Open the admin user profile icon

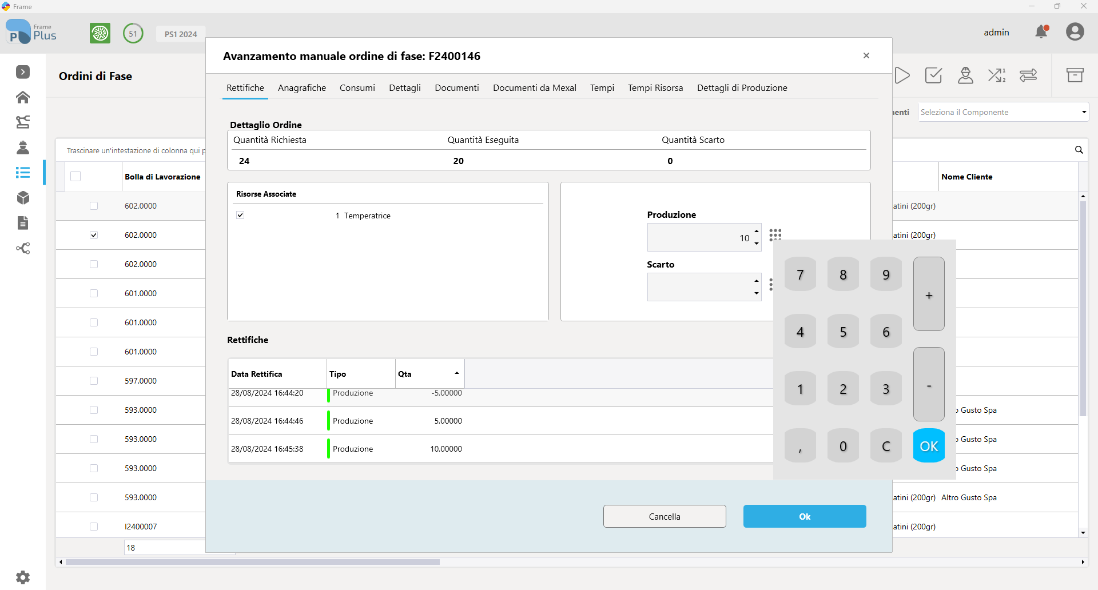[x=1075, y=32]
